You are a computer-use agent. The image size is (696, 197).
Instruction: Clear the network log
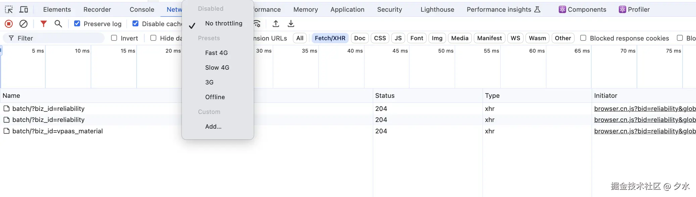(x=23, y=24)
